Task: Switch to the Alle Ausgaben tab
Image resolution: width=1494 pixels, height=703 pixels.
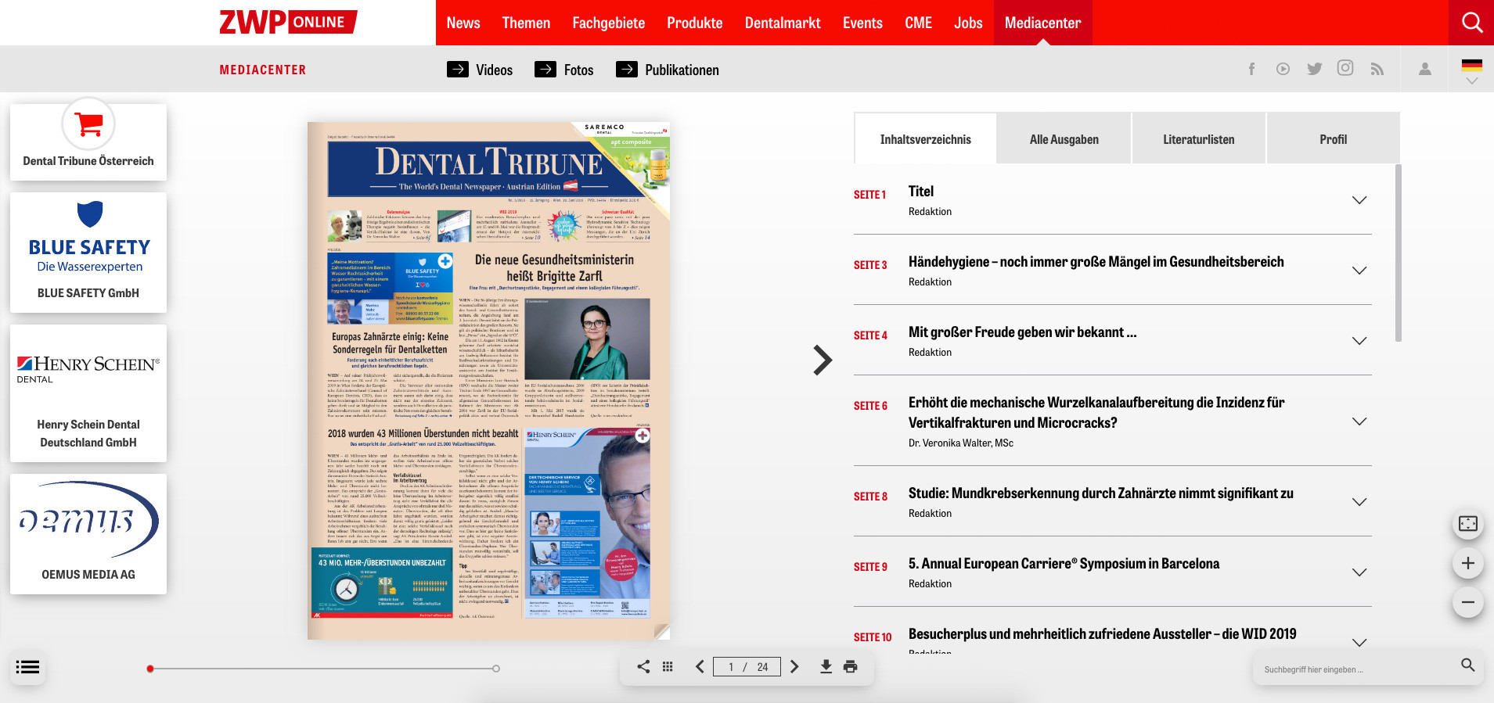Action: [x=1064, y=138]
